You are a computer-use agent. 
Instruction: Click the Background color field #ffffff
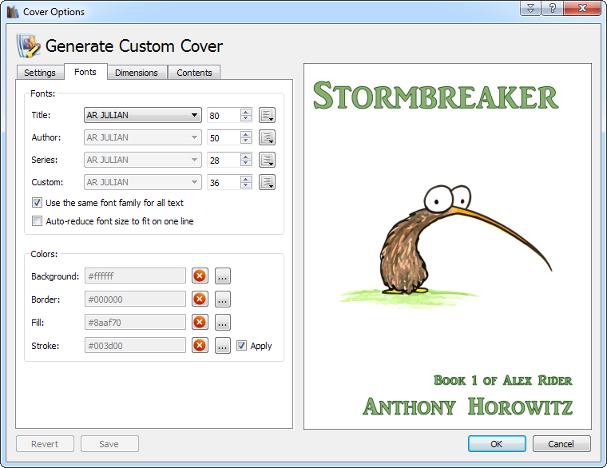(135, 276)
